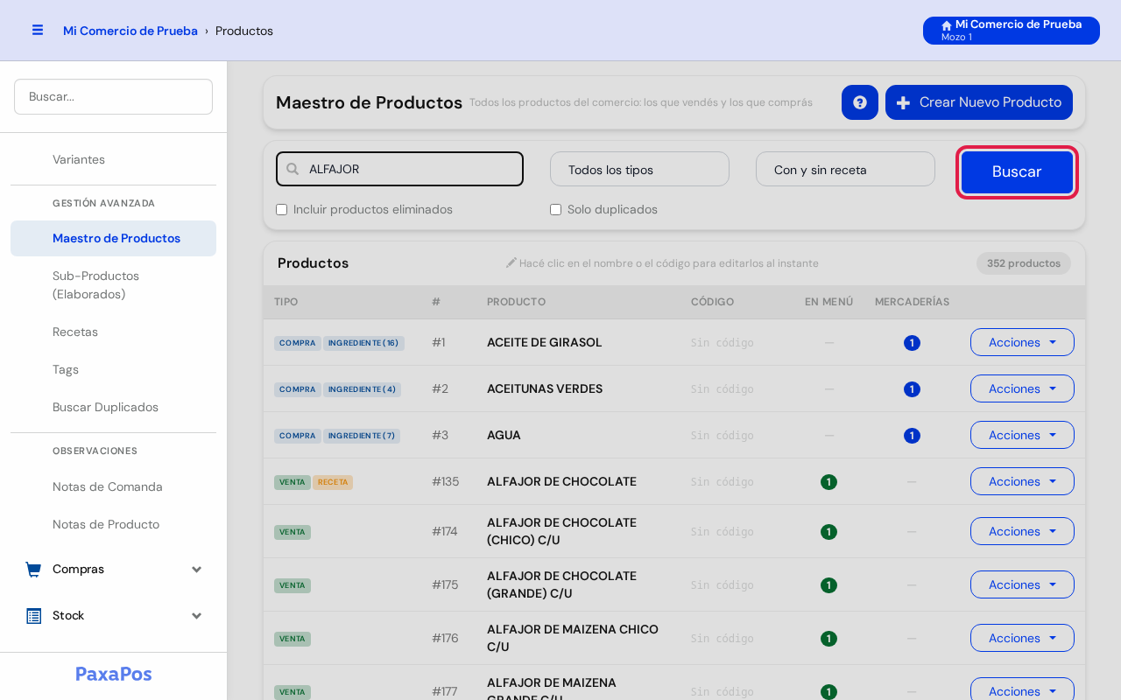The width and height of the screenshot is (1121, 700).
Task: Focus the product search field containing ALFAJOR
Action: 399,169
